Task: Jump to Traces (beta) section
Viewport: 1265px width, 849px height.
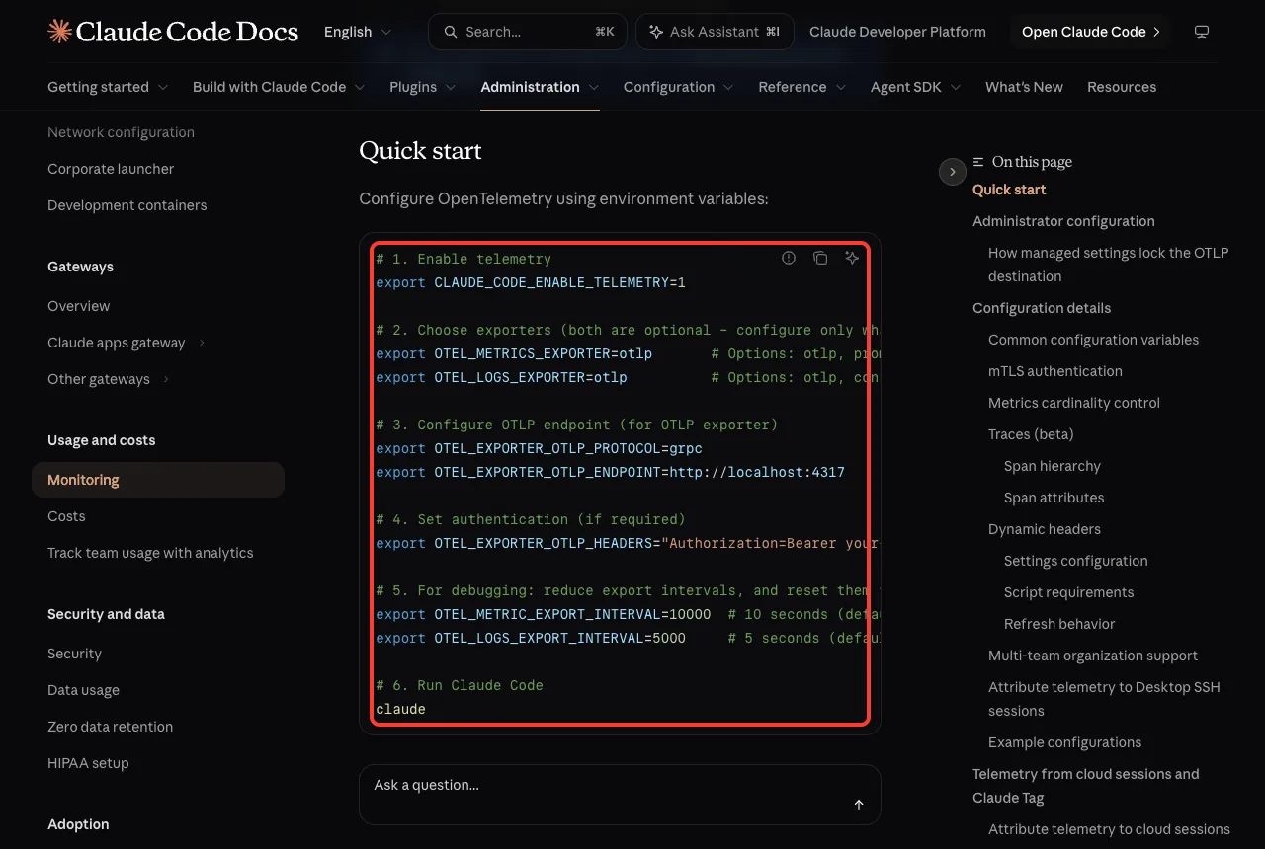Action: [1031, 434]
